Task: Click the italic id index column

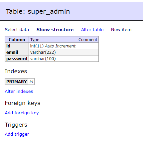Action: click(31, 82)
